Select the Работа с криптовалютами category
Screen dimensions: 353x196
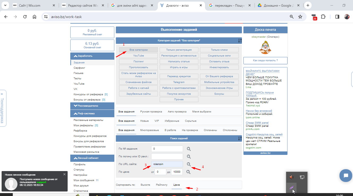click(179, 88)
